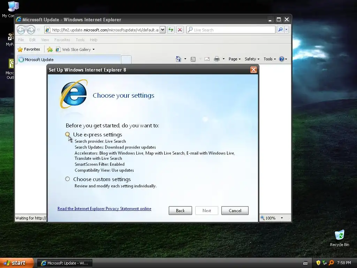Expand the address bar history dropdown

(162, 30)
